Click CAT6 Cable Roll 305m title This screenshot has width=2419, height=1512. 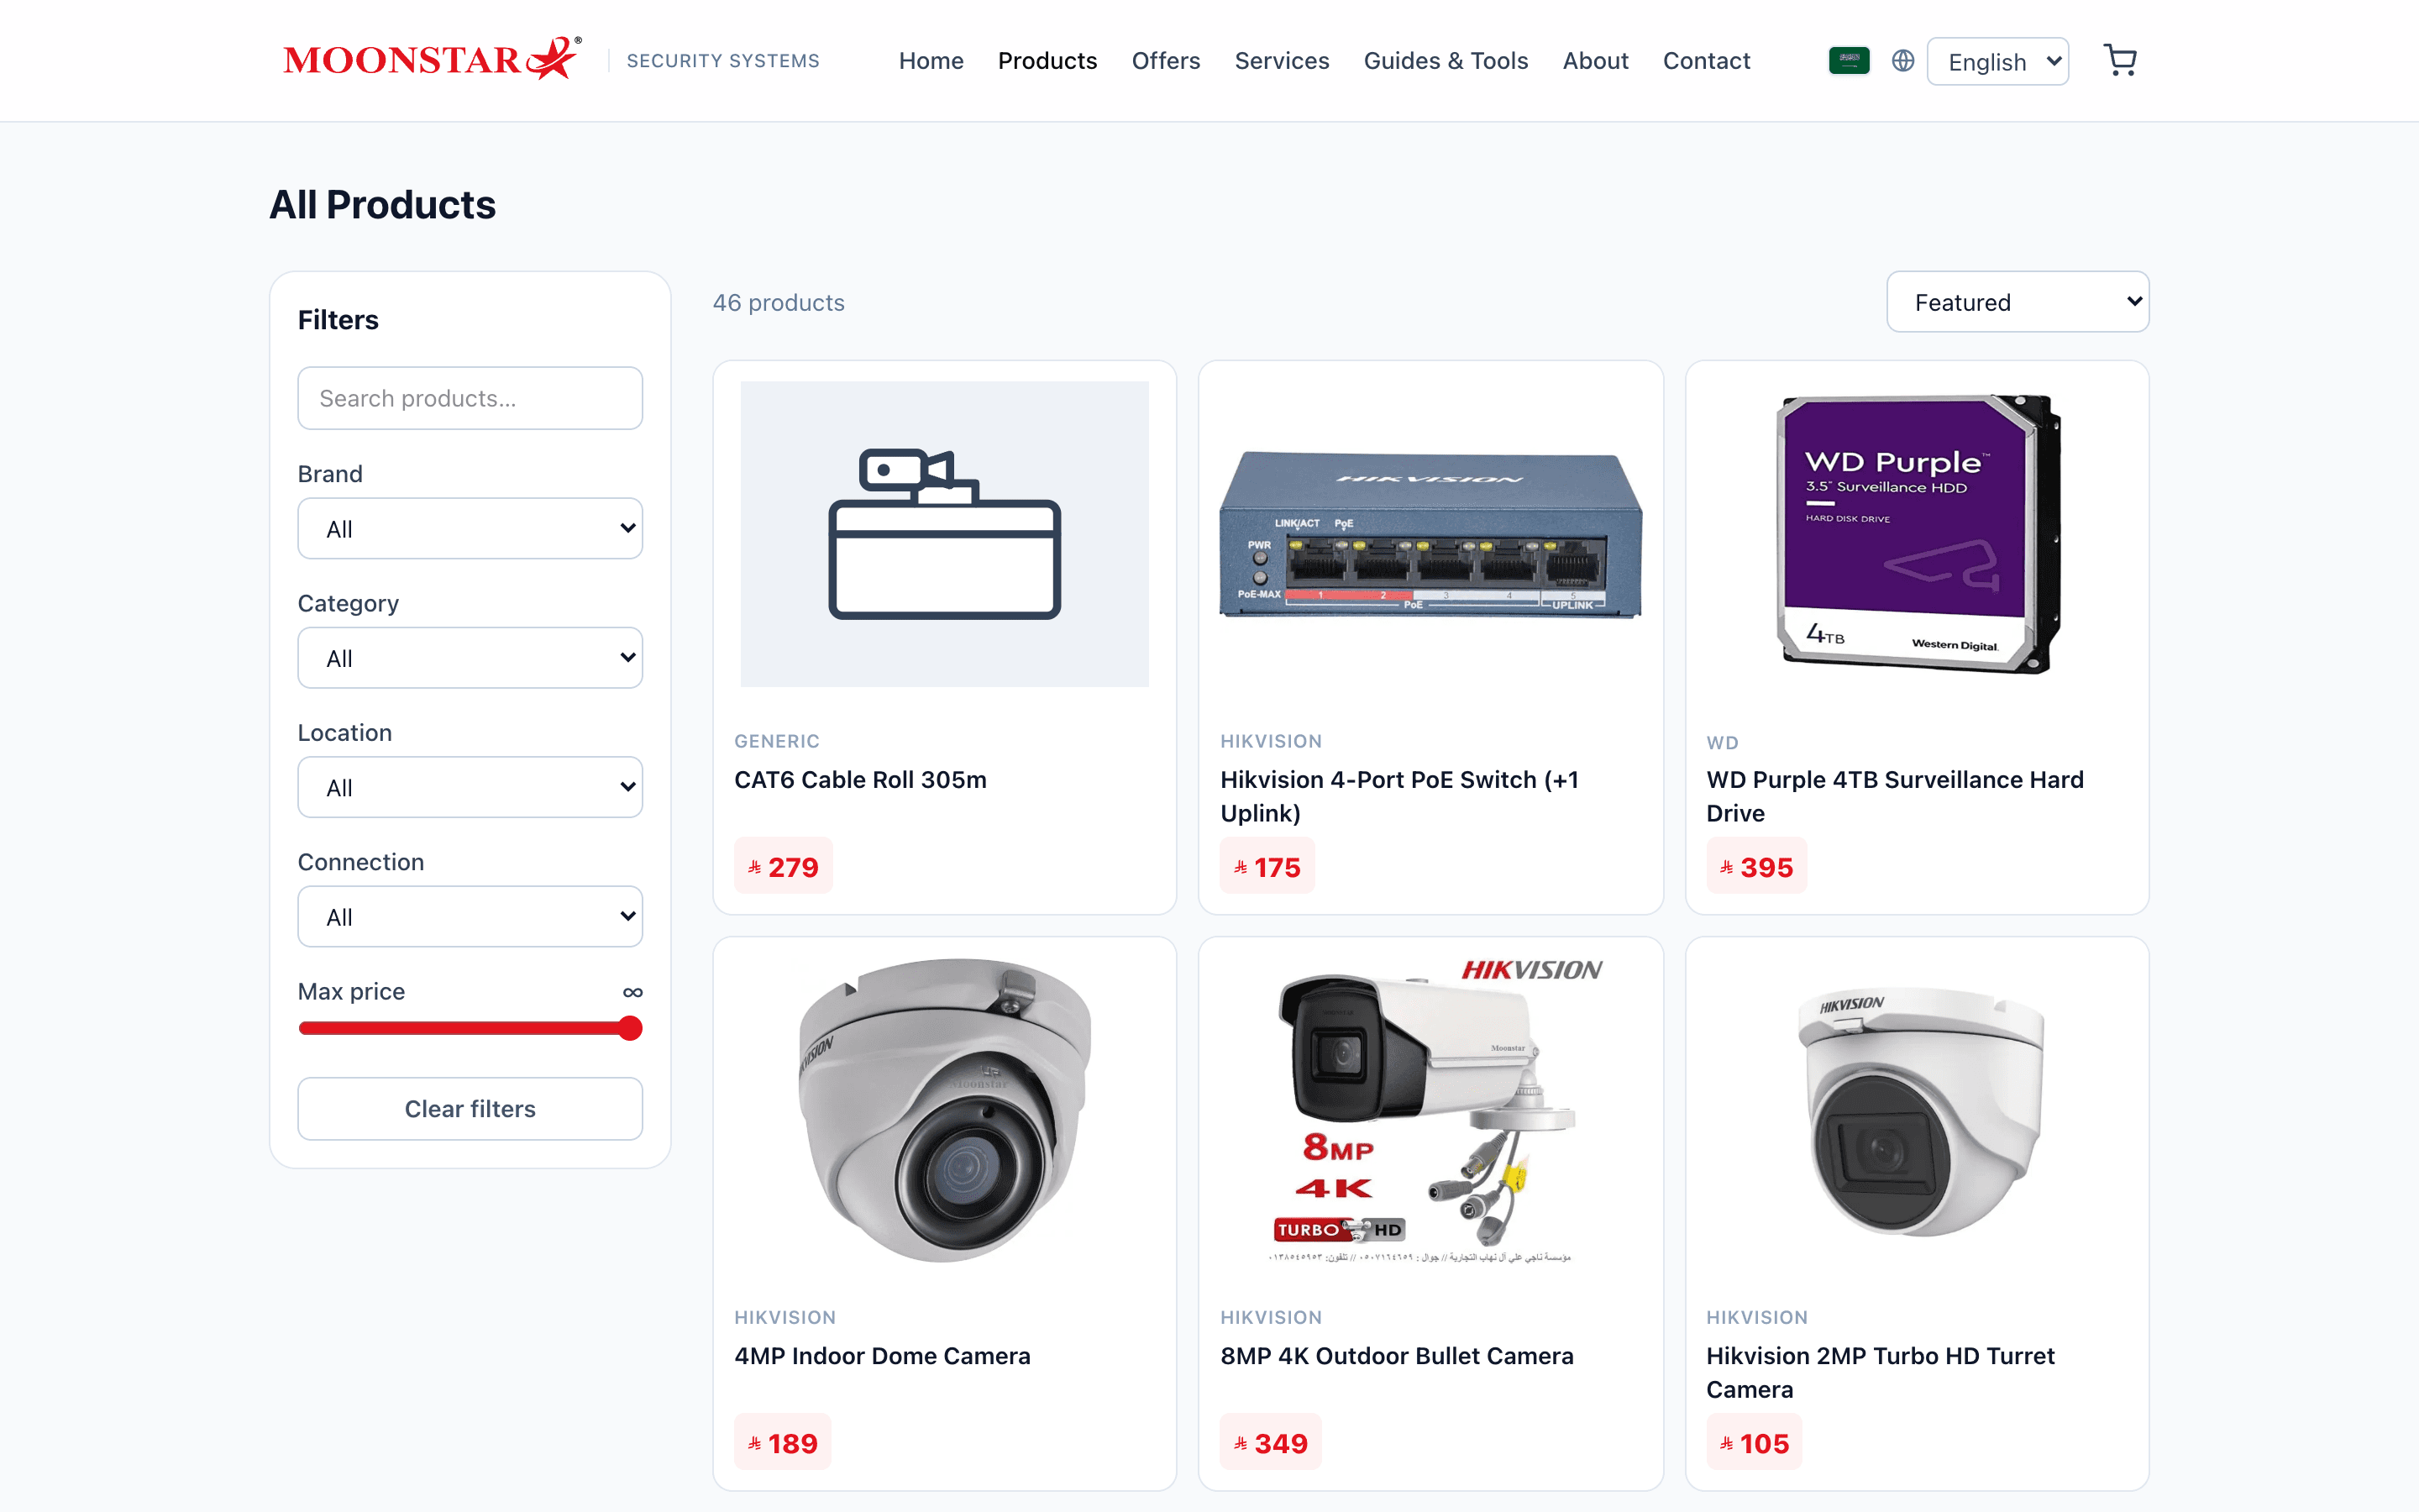coord(859,779)
